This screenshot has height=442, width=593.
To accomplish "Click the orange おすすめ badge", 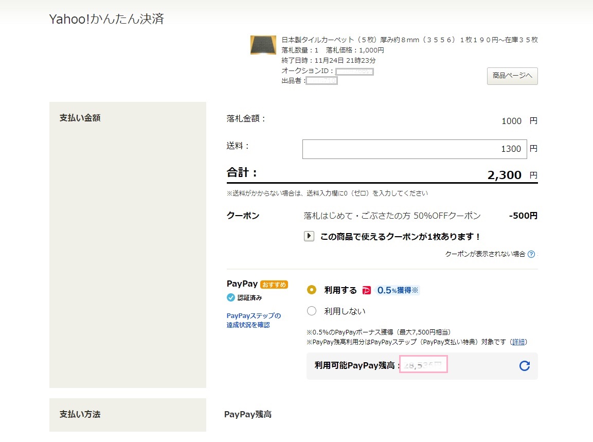I will (274, 285).
